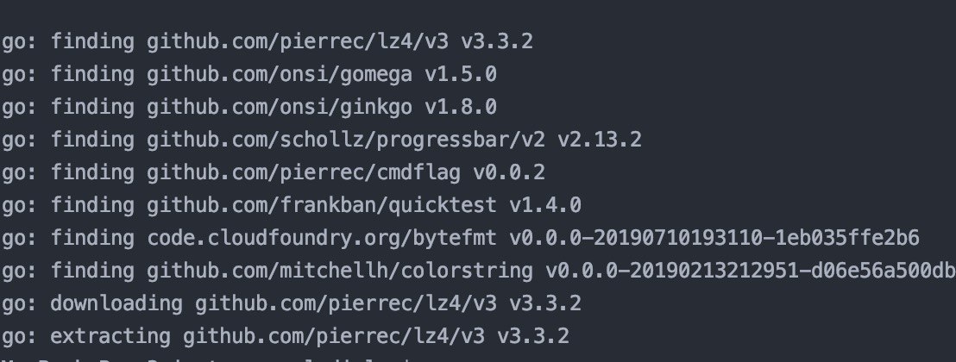Click the quicktest version v1.4.0
Viewport: 956px width, 362px height.
tap(544, 205)
